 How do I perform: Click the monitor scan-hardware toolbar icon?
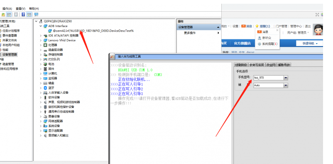36,15
